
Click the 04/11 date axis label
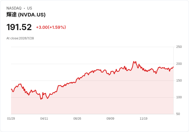coord(44,119)
